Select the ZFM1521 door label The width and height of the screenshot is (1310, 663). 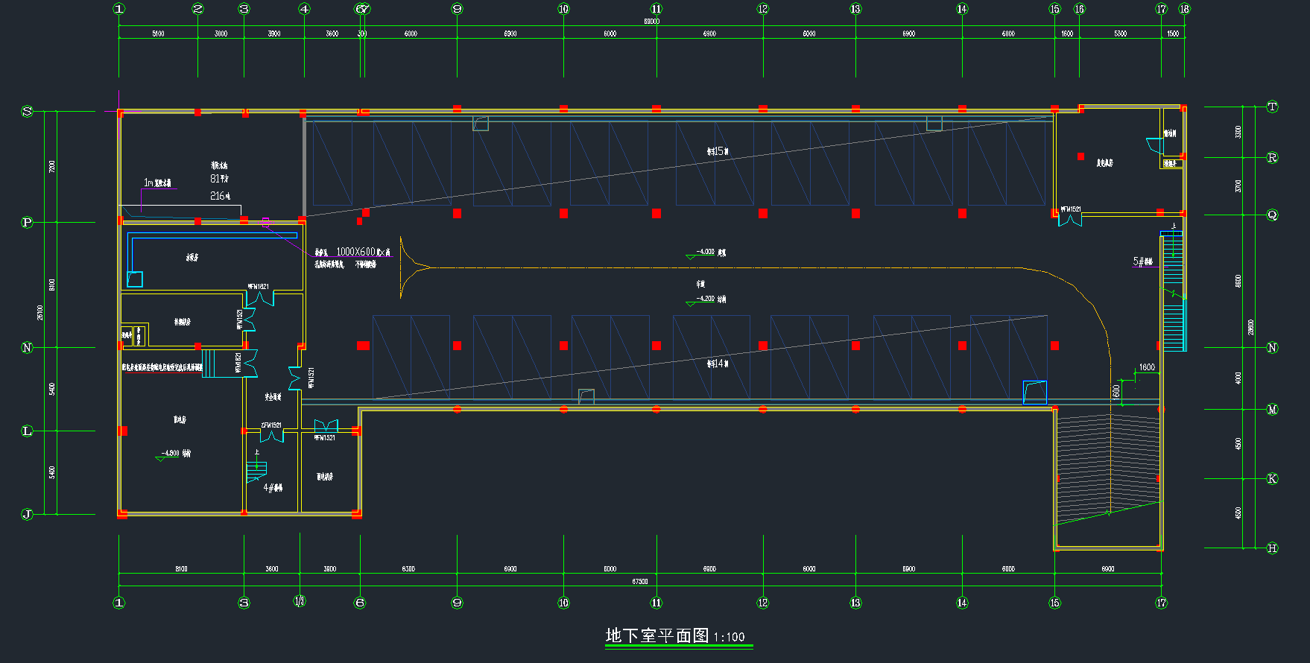tap(271, 425)
